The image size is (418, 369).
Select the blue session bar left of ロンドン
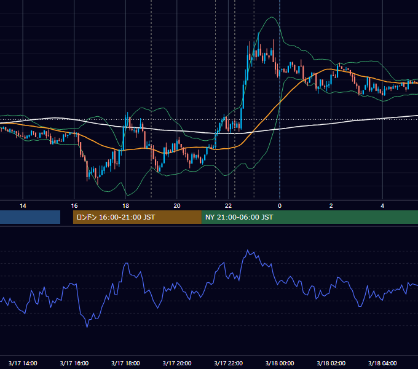coord(30,217)
